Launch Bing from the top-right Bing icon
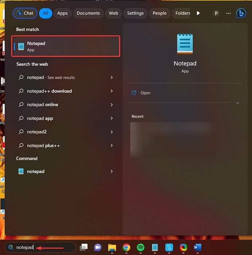Viewport: 252px width, 255px height. tap(241, 13)
